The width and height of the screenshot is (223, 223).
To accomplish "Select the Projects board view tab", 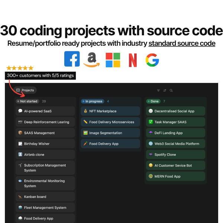I will (x=25, y=90).
